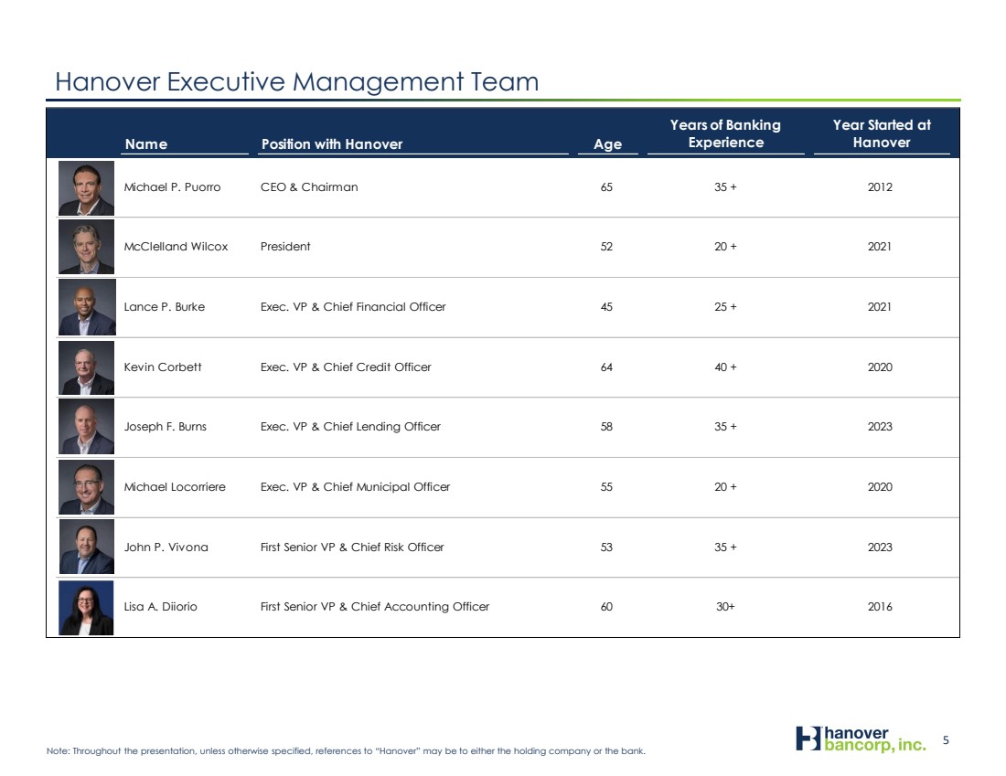
Task: Click age value 45 for Burke
Action: pos(606,307)
